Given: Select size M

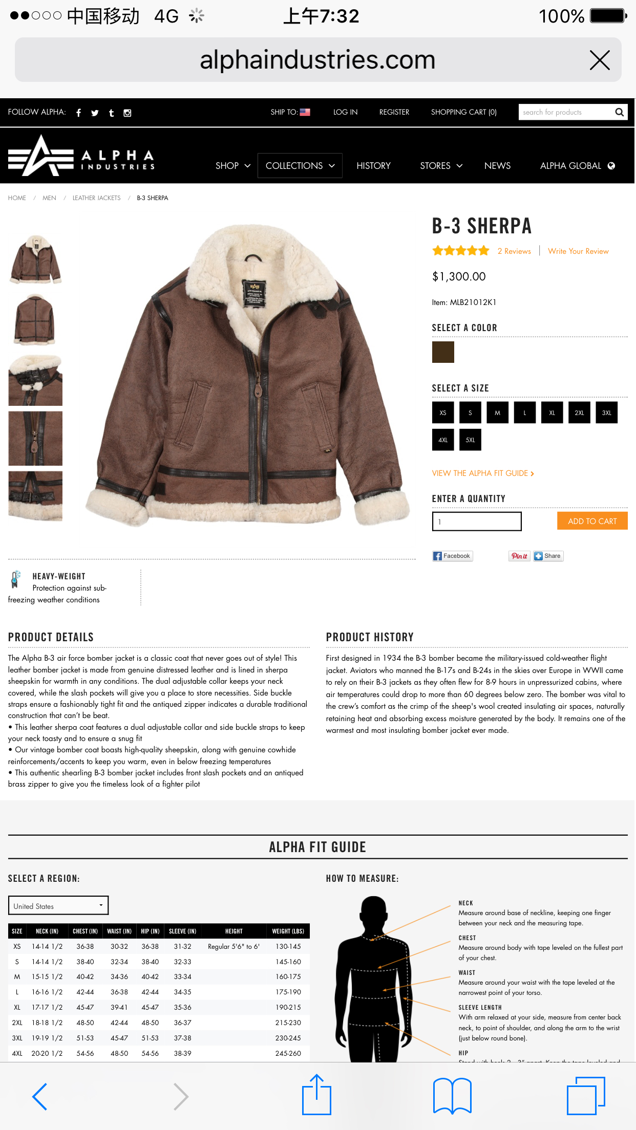Looking at the screenshot, I should pos(497,412).
